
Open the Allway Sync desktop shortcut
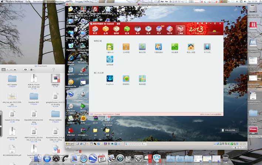83,71
